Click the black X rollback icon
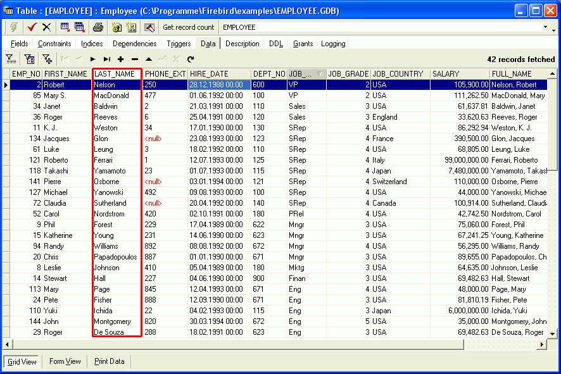 point(46,27)
